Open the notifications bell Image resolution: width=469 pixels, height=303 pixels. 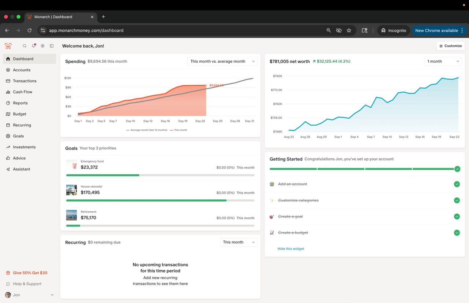(34, 46)
